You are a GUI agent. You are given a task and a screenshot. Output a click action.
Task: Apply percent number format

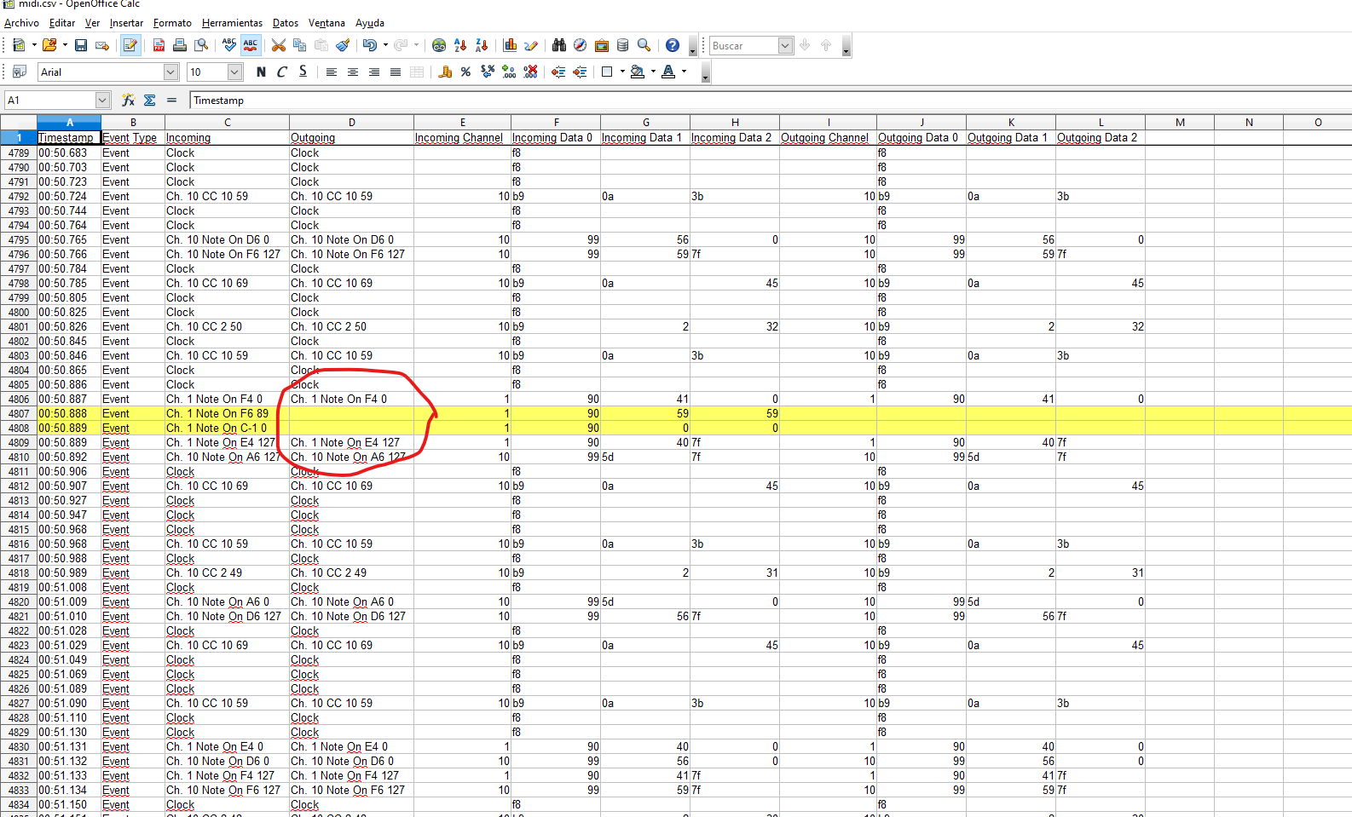[465, 72]
